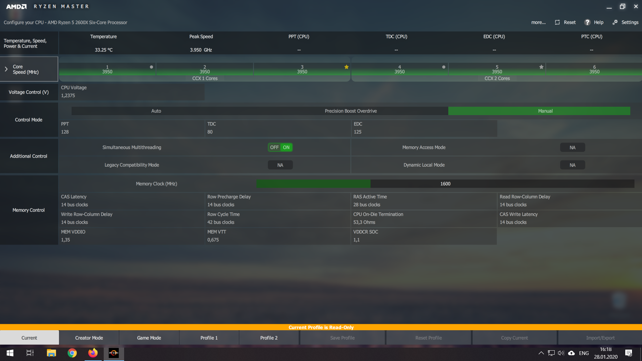
Task: Click the Save Profile button
Action: (x=343, y=338)
